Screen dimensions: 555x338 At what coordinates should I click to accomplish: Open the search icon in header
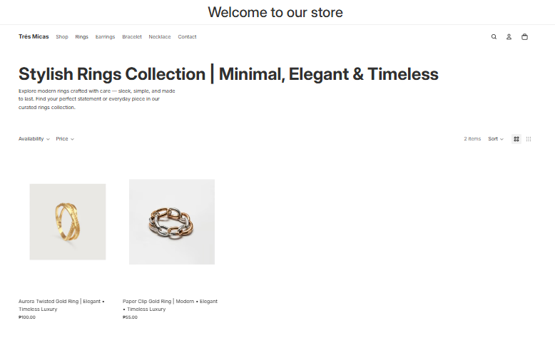tap(494, 37)
